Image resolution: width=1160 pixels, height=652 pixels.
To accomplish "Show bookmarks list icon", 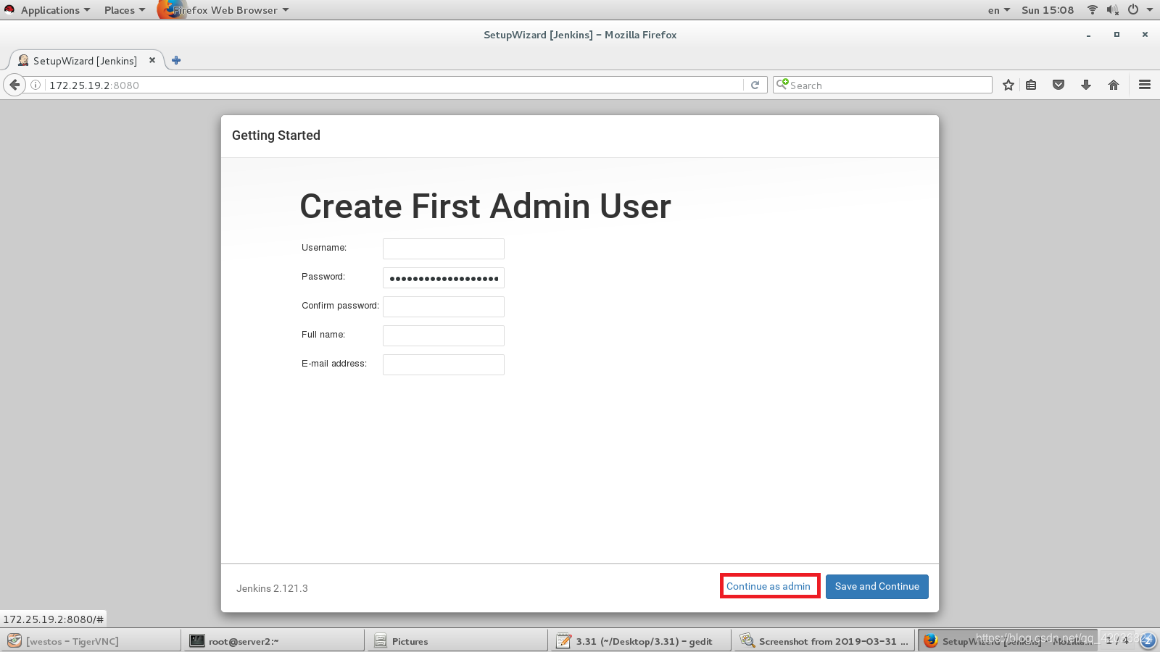I will [1031, 85].
